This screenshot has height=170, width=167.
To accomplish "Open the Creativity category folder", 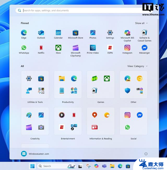I will coord(35,121).
